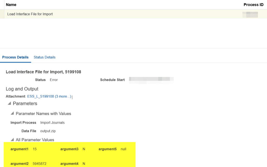Click argument5 value null
The height and width of the screenshot is (167, 267).
point(123,149)
